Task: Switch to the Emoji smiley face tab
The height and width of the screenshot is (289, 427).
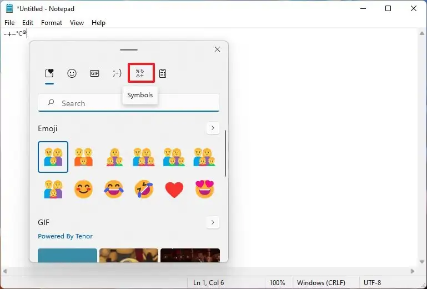Action: [72, 73]
